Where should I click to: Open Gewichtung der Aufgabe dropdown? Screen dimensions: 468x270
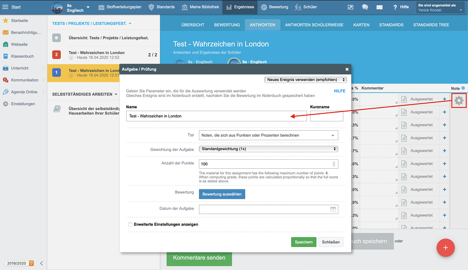[x=268, y=149]
